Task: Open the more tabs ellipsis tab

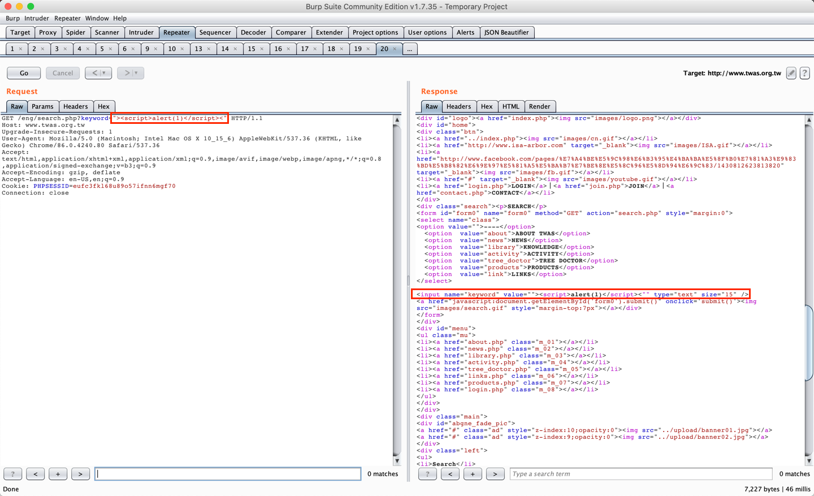Action: coord(410,49)
